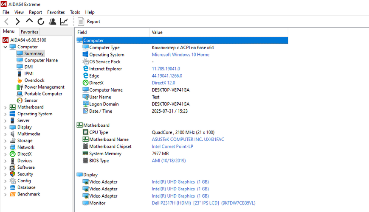This screenshot has height=212, width=369.
Task: Select Summary in the tree
Action: [x=30, y=53]
